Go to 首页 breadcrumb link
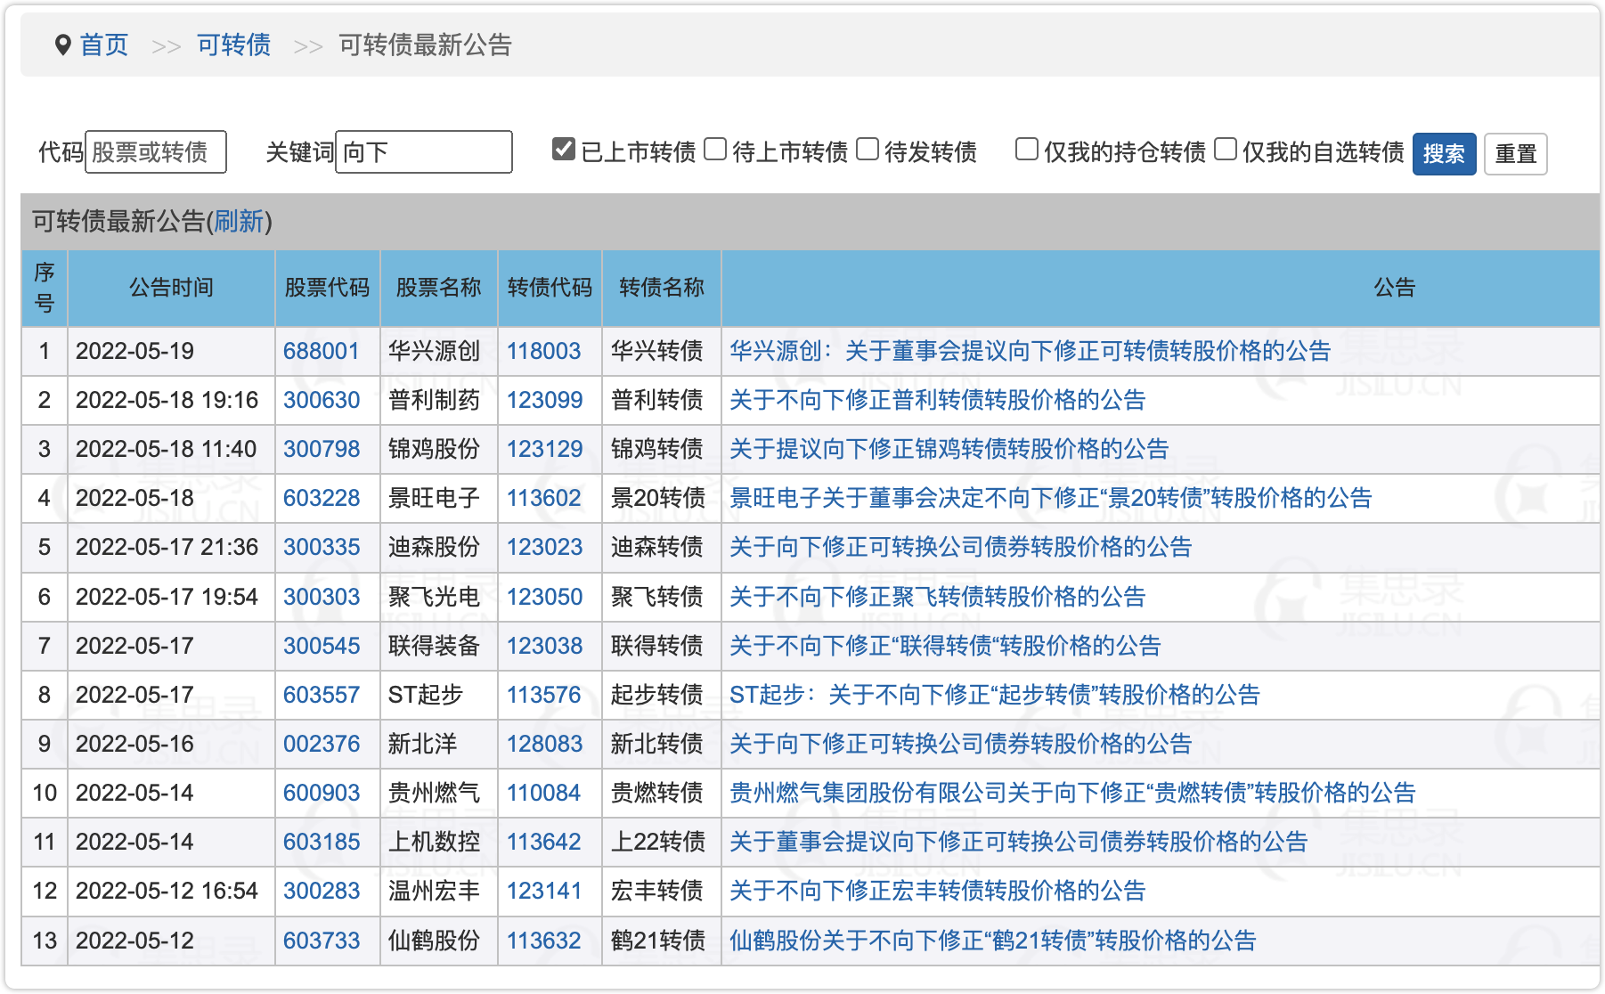 click(x=104, y=45)
